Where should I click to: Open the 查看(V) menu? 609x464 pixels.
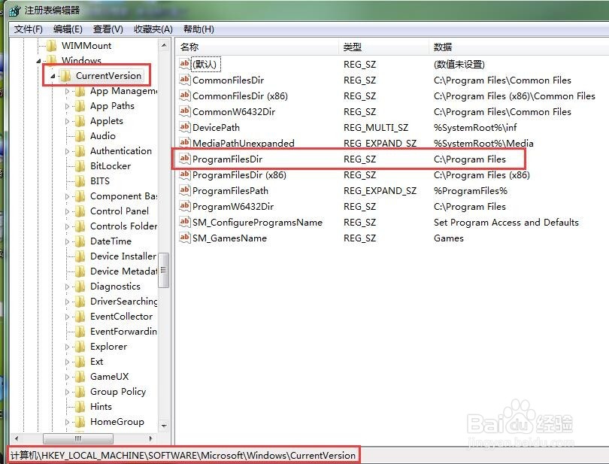(x=108, y=29)
